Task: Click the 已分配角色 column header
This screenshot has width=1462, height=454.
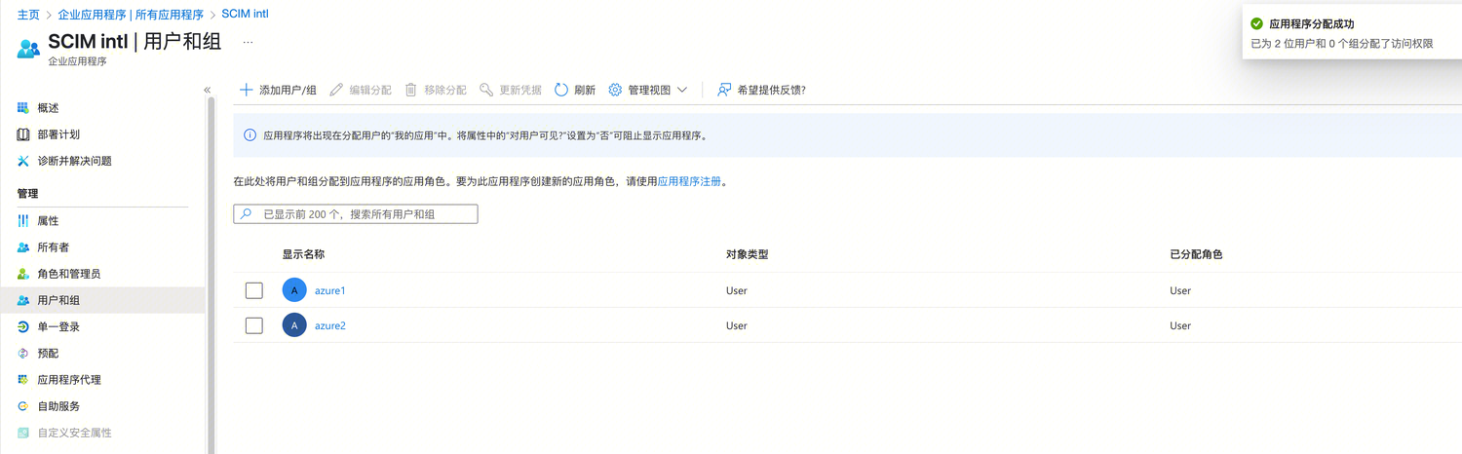Action: 1196,254
